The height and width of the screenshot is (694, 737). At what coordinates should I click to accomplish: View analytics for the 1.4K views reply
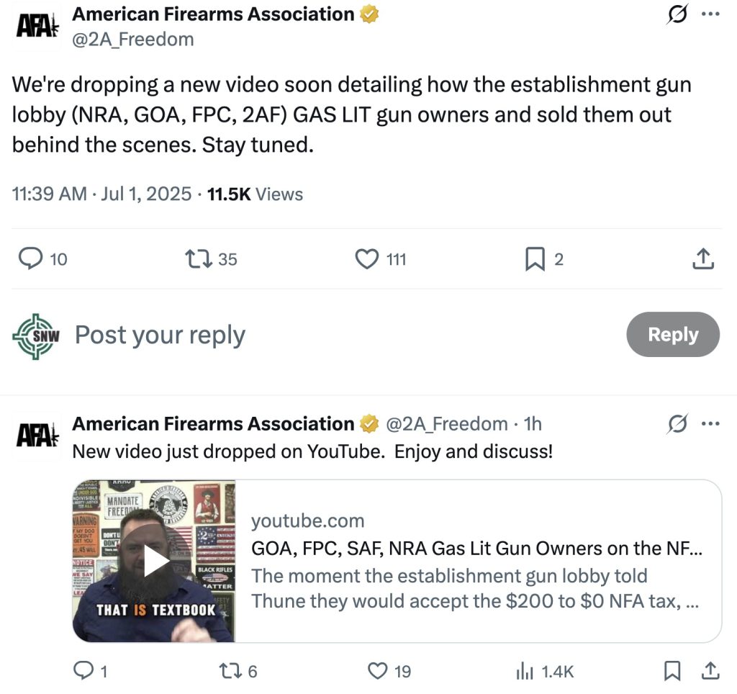tap(523, 670)
